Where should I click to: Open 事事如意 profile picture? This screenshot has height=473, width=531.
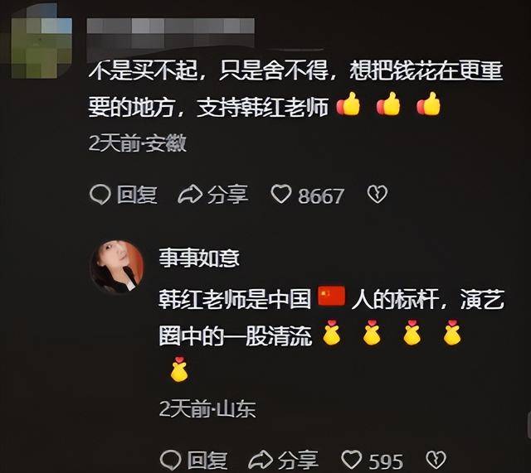[x=117, y=267]
